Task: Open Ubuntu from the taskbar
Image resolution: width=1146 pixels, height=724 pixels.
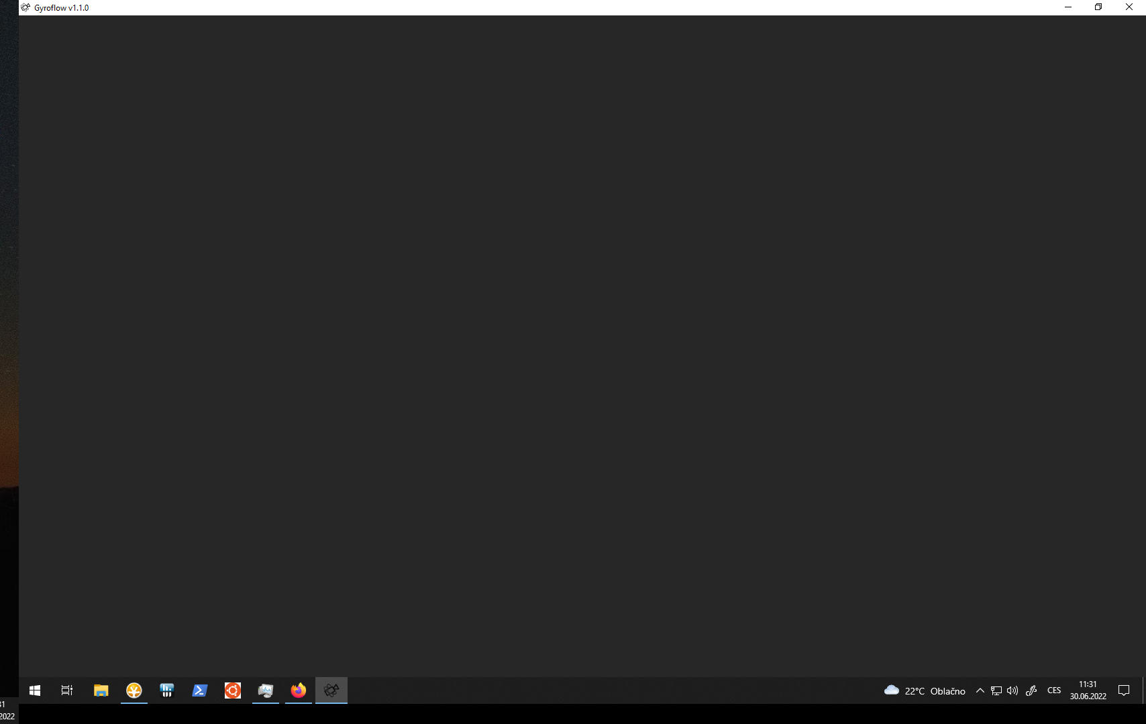Action: 233,690
